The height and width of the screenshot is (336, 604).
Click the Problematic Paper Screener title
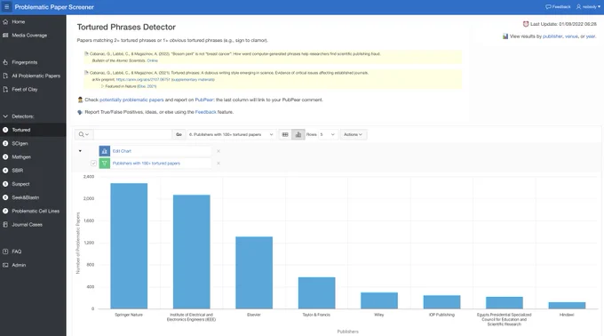tap(54, 7)
